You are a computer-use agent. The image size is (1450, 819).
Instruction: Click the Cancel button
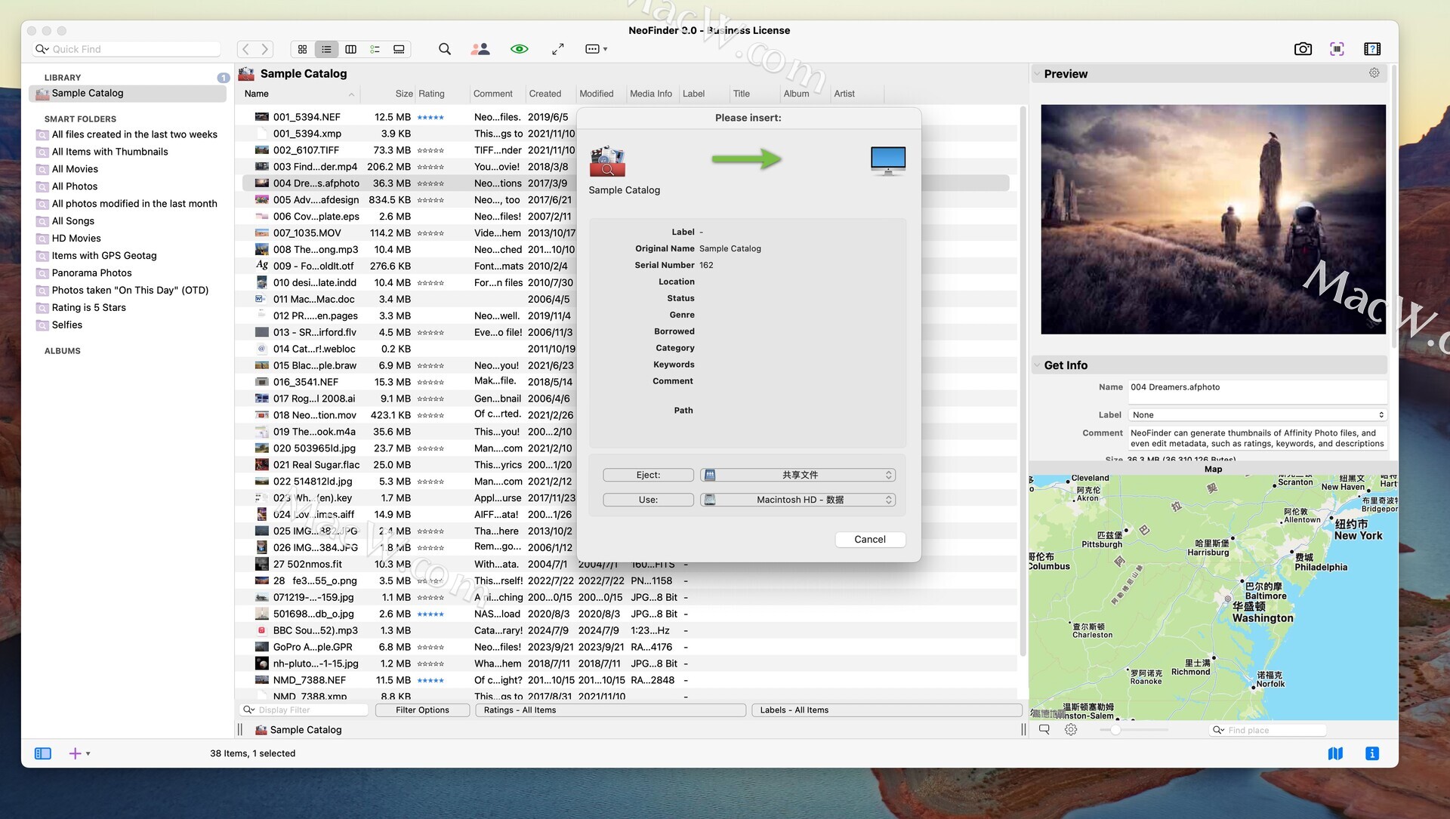click(869, 539)
